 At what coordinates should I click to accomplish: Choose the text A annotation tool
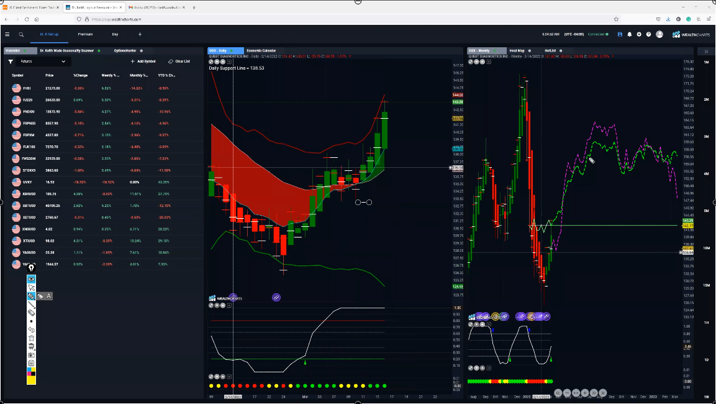tap(49, 296)
